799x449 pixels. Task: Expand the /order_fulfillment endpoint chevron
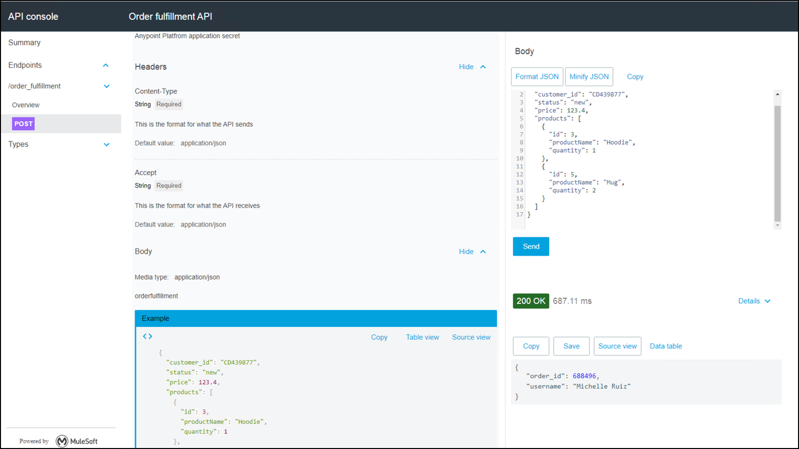(x=107, y=87)
